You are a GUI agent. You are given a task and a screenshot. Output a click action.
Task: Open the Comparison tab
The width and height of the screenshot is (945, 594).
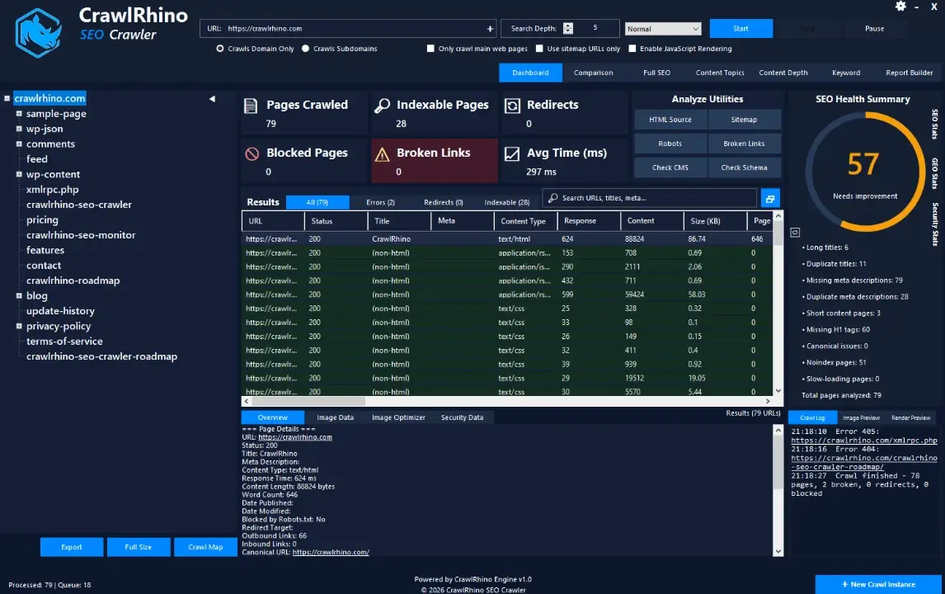[x=593, y=73]
